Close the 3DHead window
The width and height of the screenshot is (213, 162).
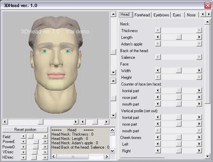[x=207, y=5]
